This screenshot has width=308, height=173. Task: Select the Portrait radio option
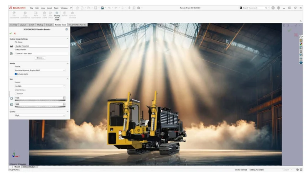16,93
